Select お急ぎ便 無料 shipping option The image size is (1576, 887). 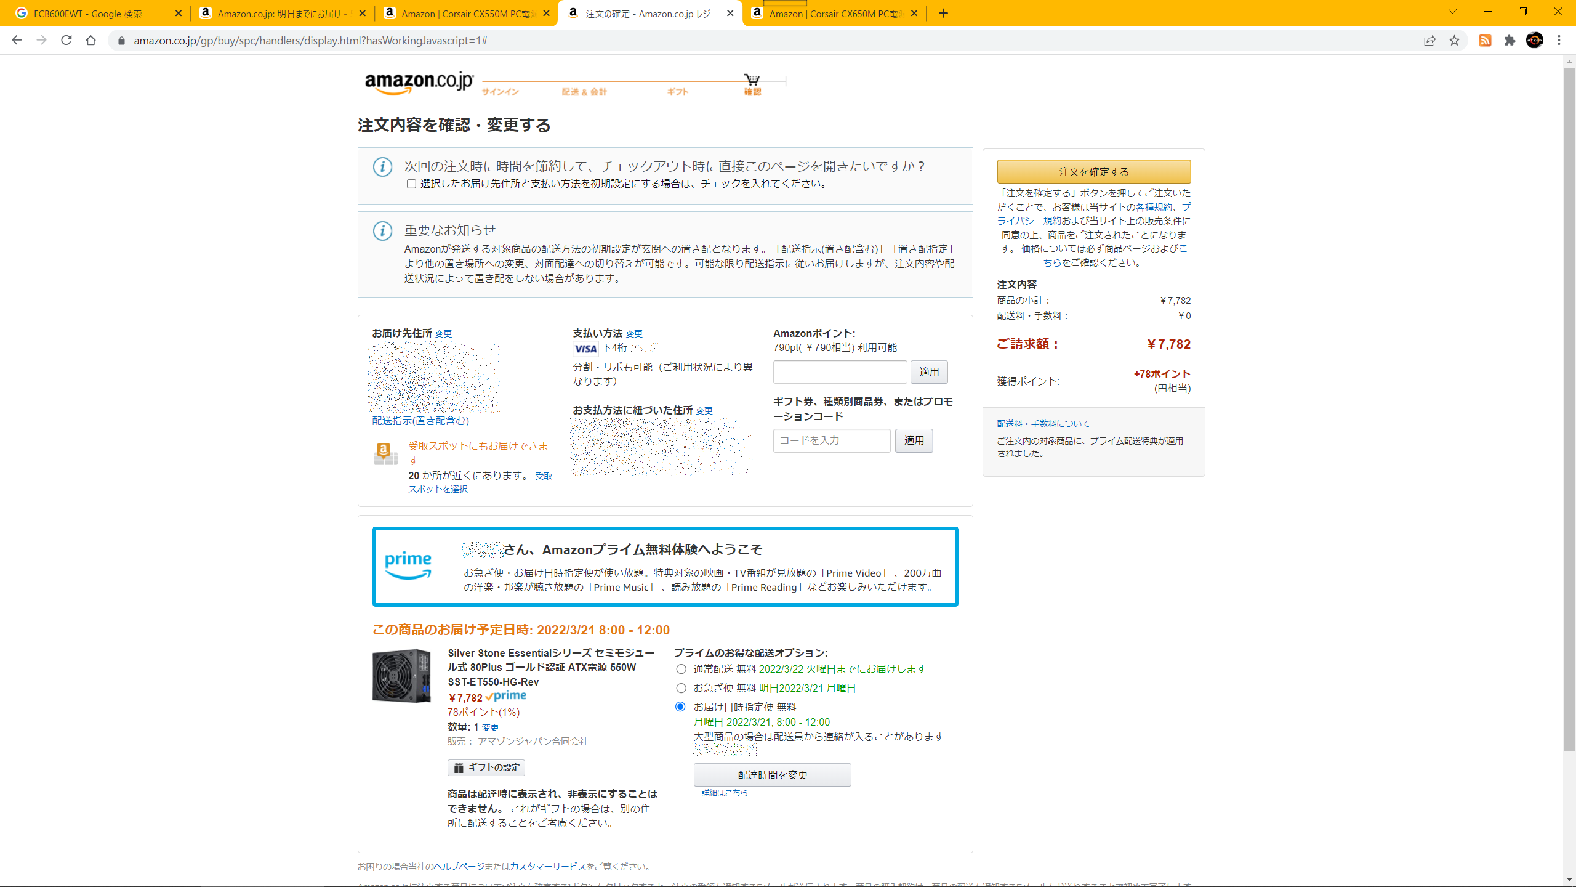coord(681,688)
